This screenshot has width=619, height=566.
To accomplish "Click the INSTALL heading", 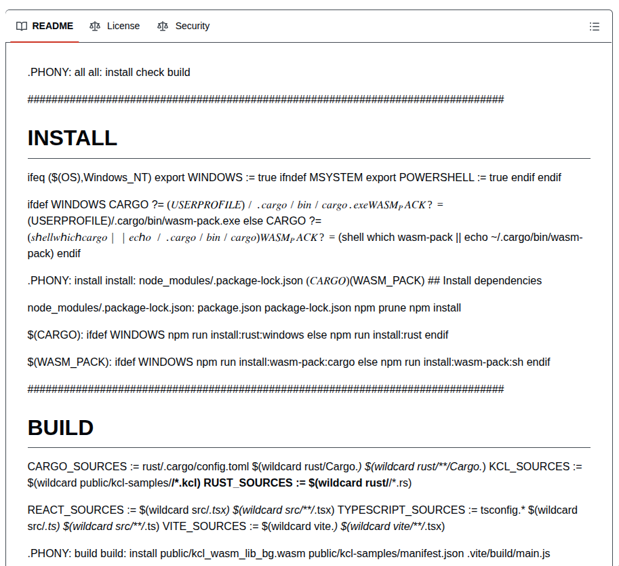I will point(72,138).
